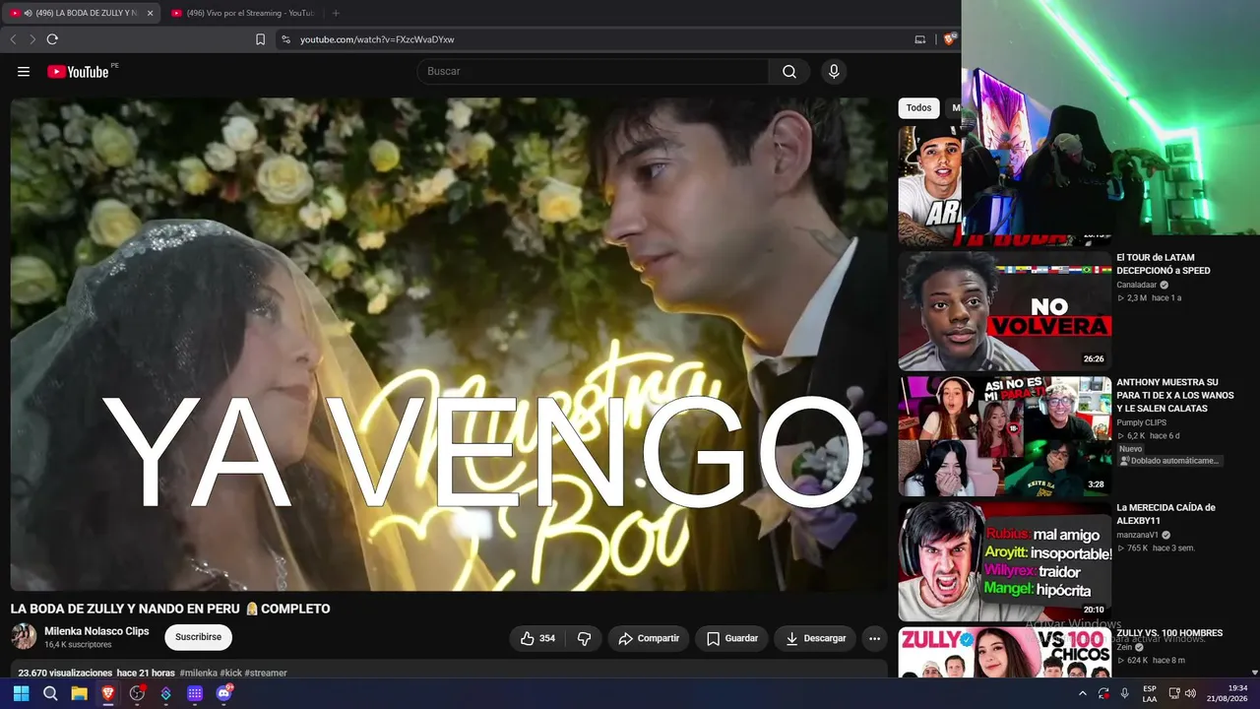Image resolution: width=1260 pixels, height=709 pixels.
Task: Open File Explorer from the taskbar
Action: point(79,693)
